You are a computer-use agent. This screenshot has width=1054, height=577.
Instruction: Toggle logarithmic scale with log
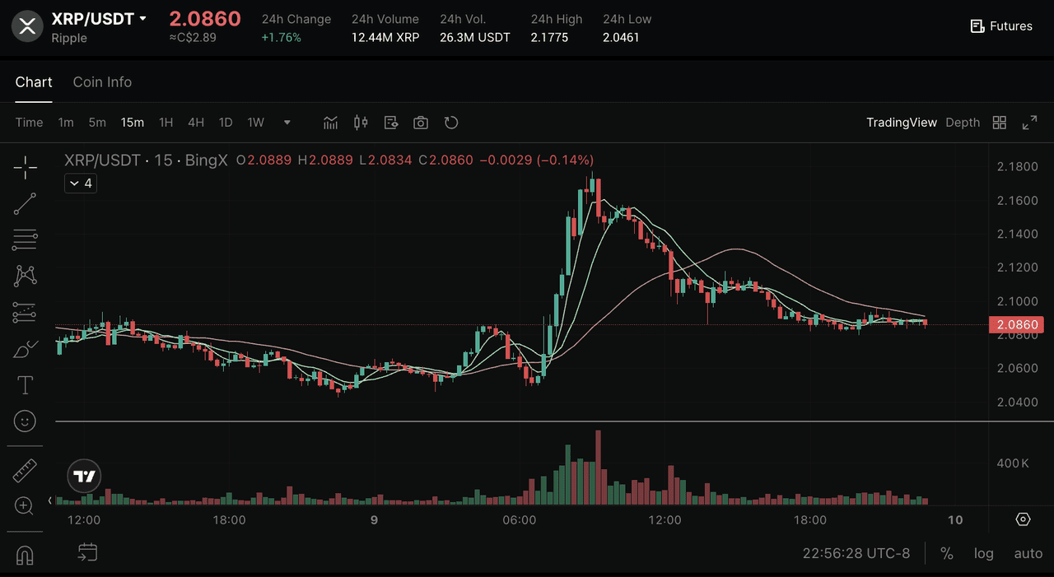pos(983,553)
